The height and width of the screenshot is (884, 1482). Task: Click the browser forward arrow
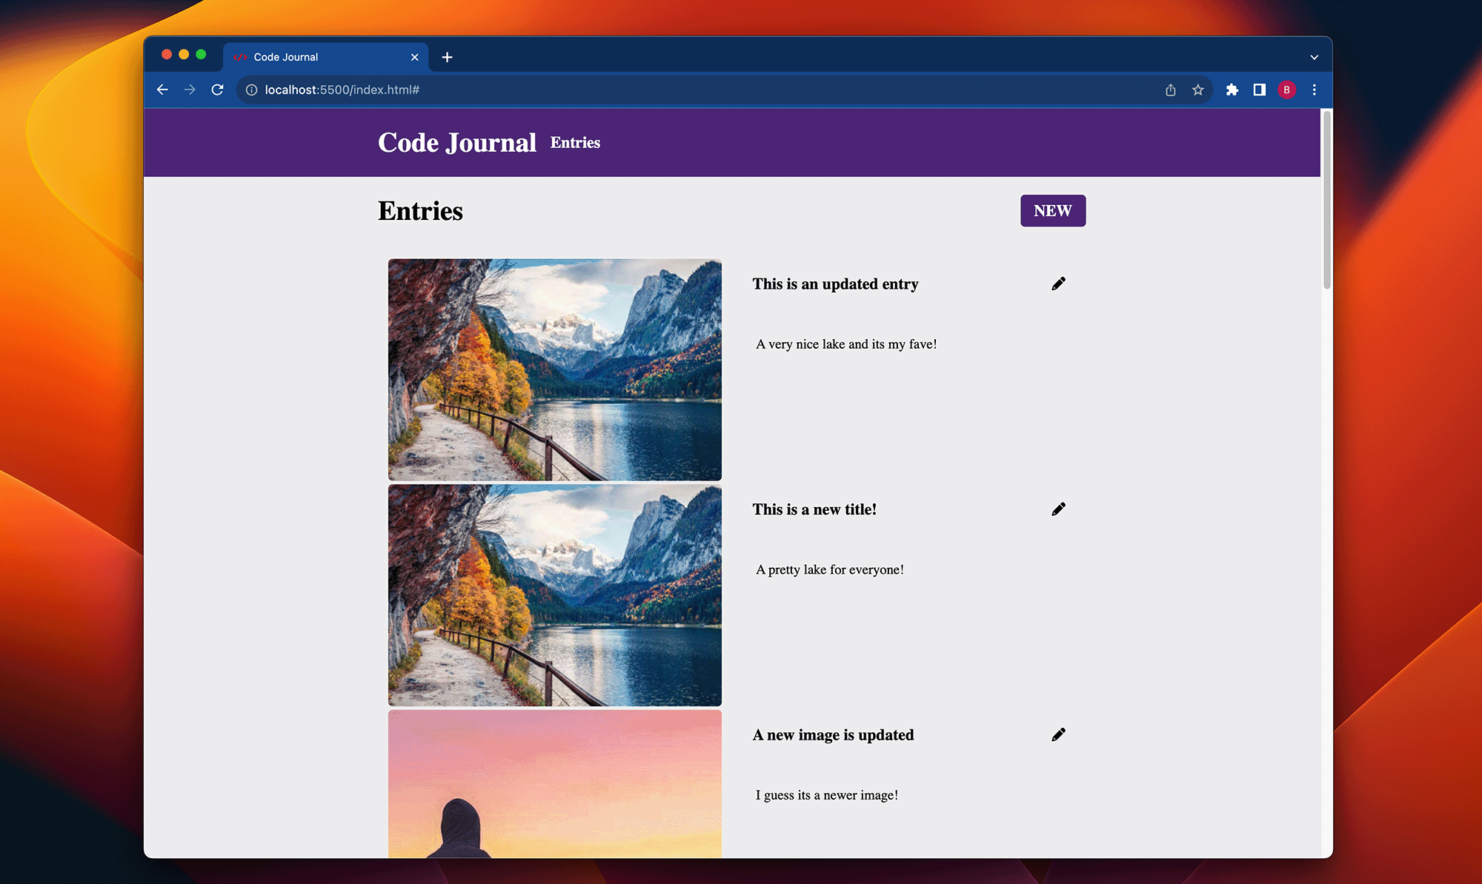190,90
